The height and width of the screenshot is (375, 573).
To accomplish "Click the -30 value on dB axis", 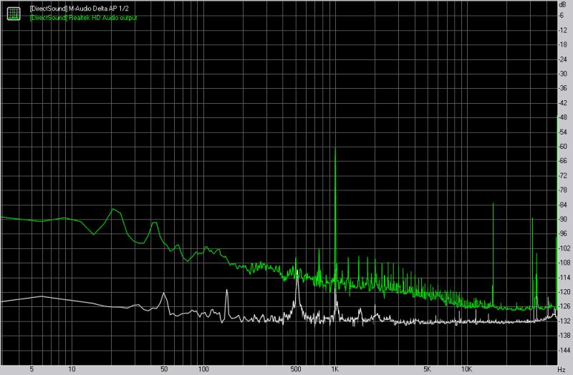I will pos(564,74).
